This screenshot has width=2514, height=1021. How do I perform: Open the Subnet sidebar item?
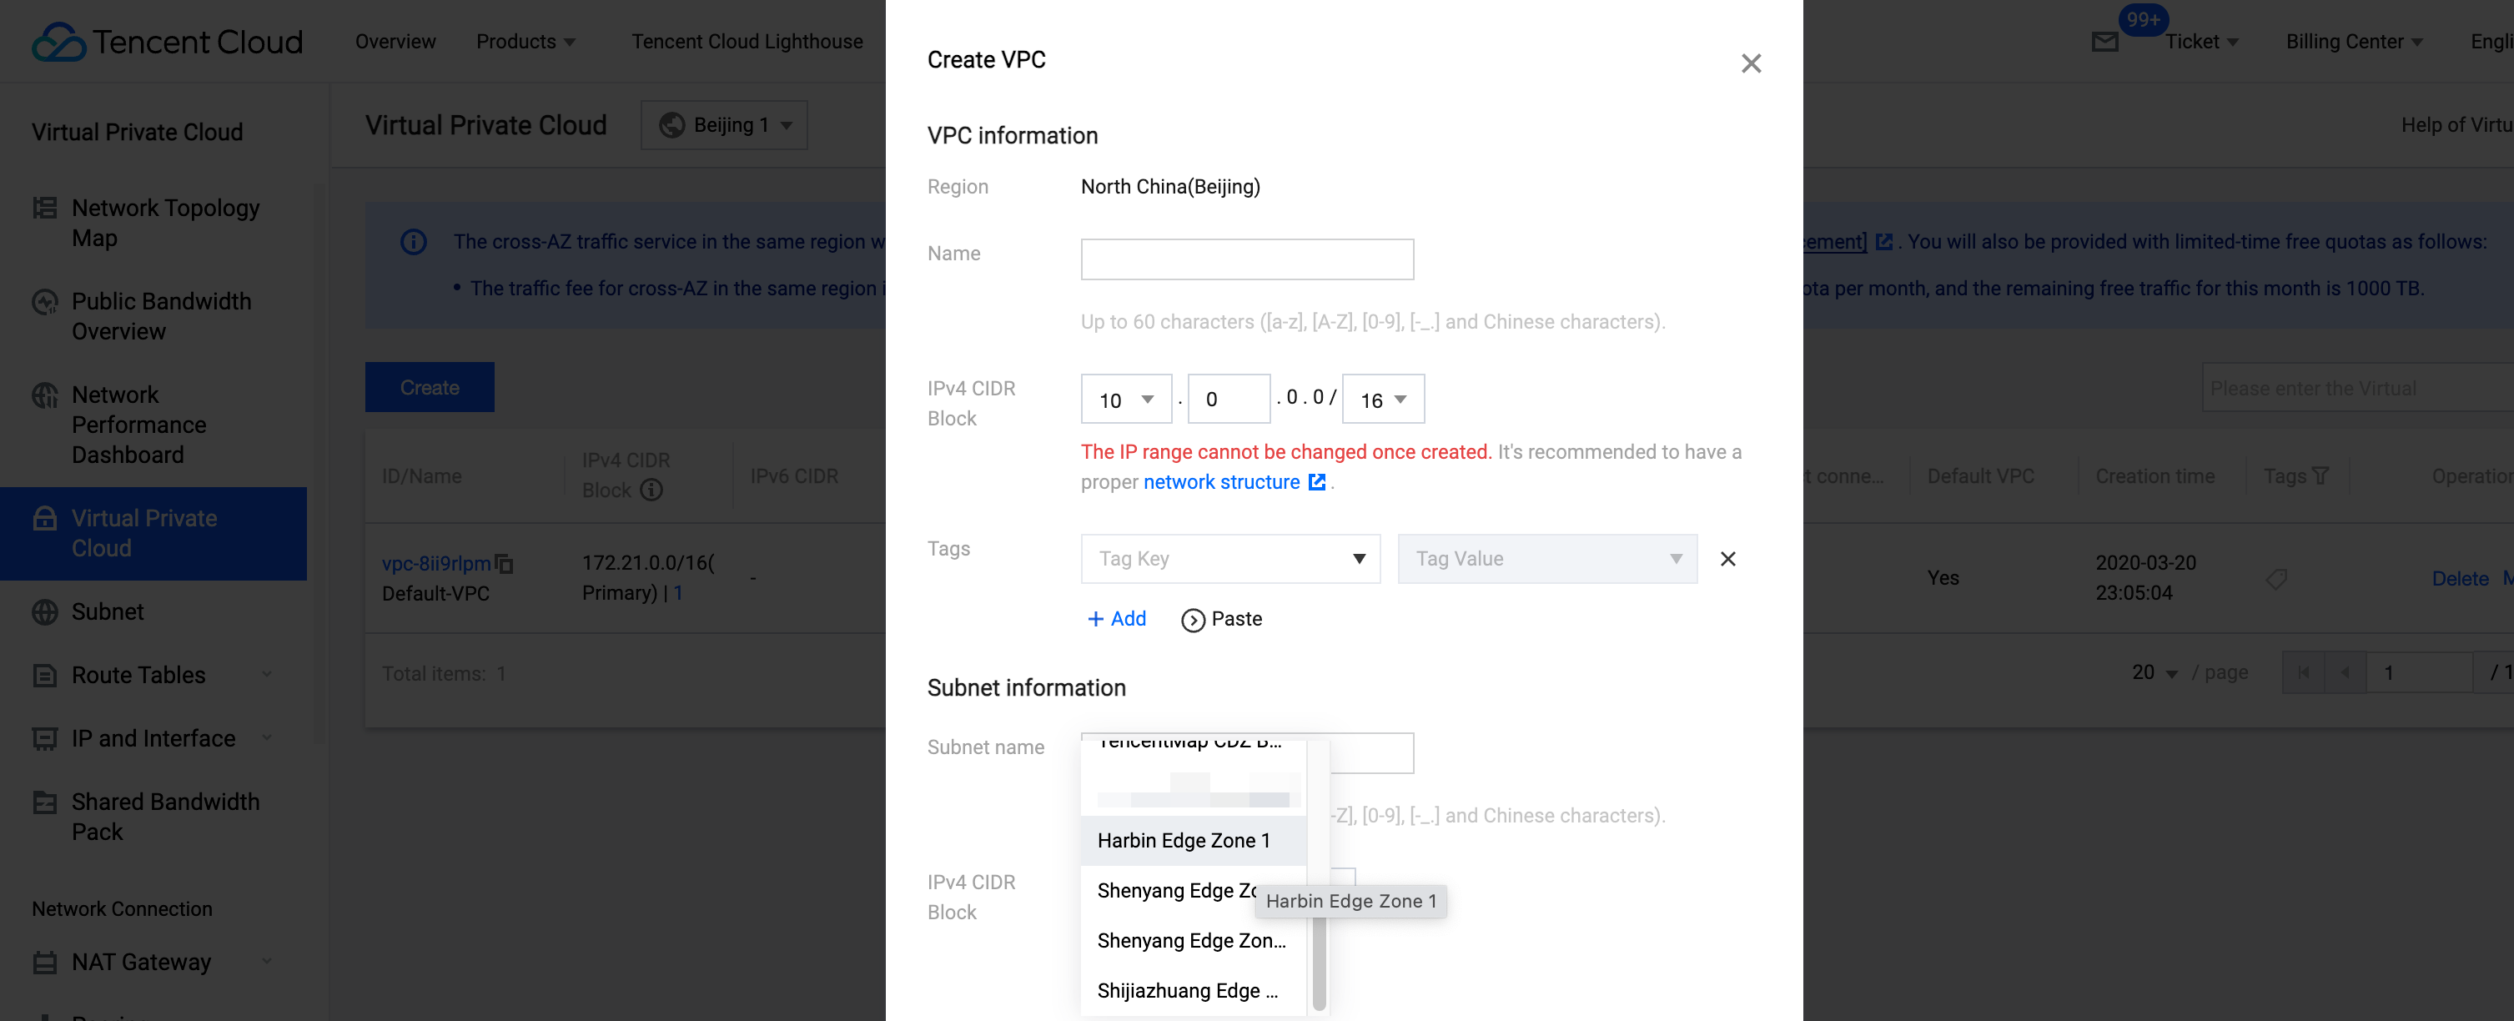pos(108,612)
